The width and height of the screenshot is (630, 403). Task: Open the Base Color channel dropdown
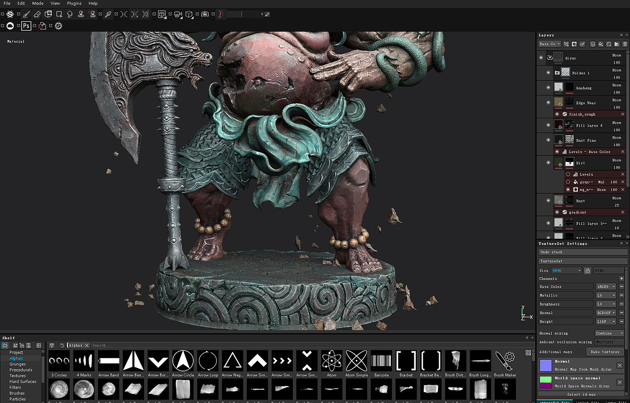click(606, 286)
